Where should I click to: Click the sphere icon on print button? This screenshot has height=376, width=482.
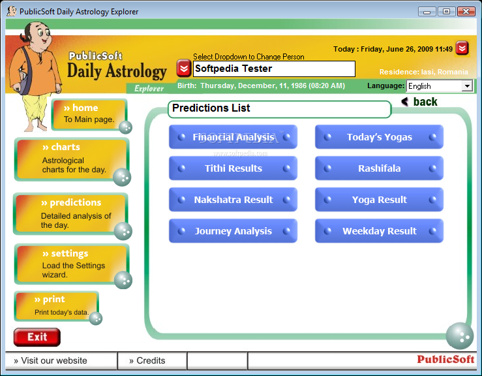96,319
